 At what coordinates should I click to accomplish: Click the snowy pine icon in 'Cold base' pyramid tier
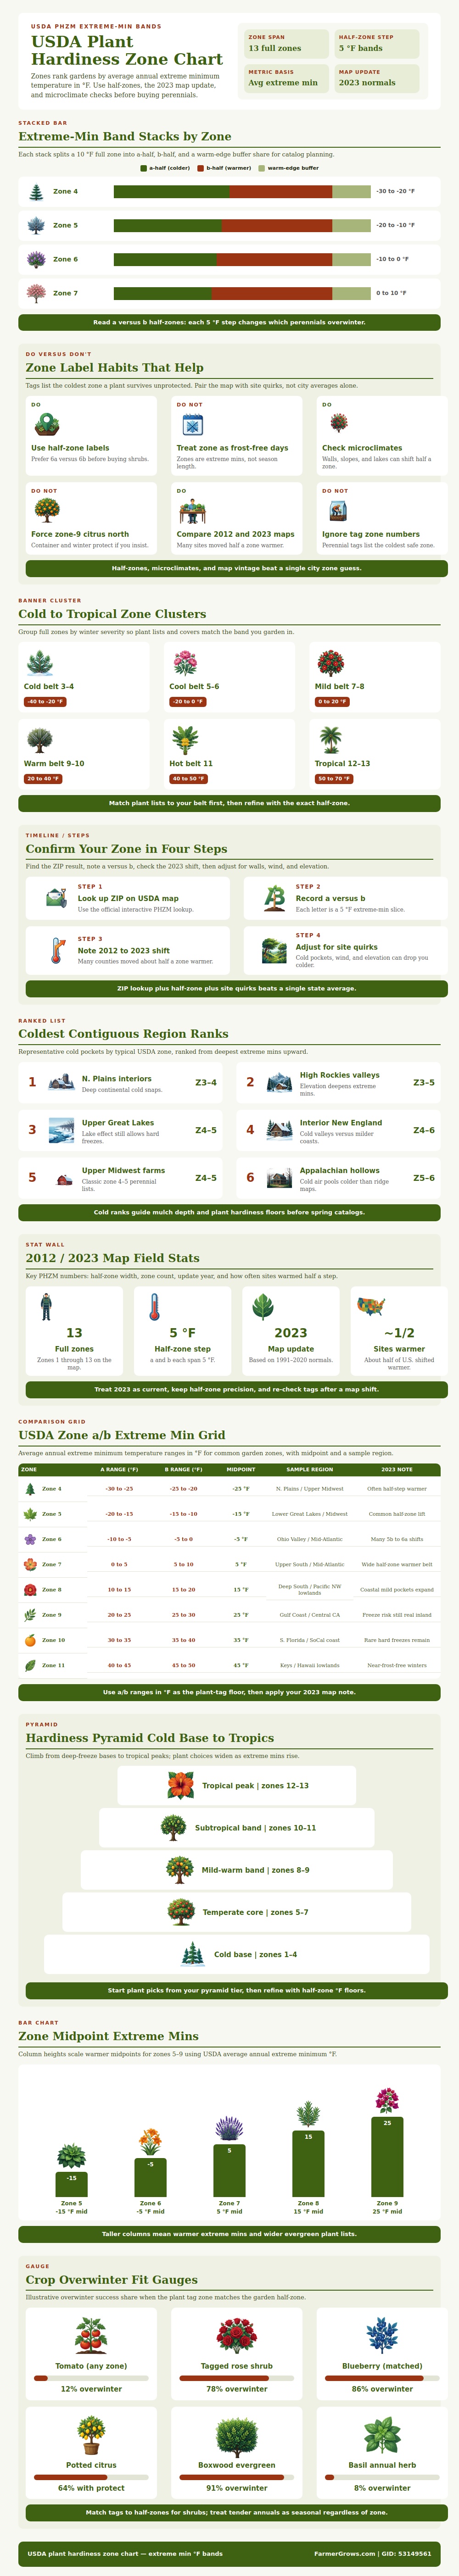[192, 1954]
